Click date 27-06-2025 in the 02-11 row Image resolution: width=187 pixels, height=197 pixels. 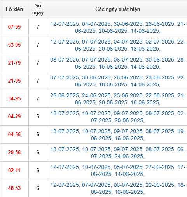pyautogui.click(x=160, y=167)
